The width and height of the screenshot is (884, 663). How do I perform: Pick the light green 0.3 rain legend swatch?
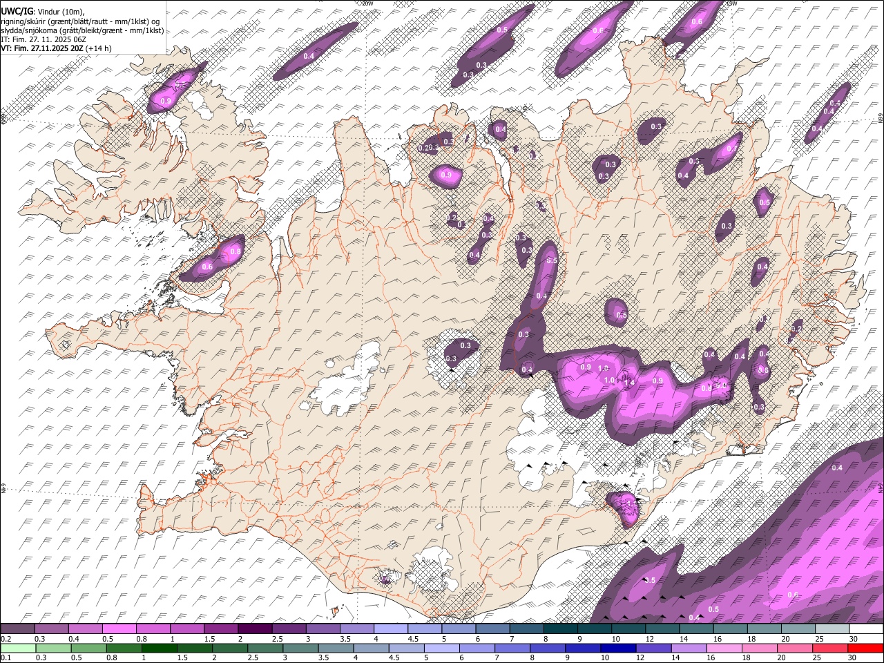(54, 648)
